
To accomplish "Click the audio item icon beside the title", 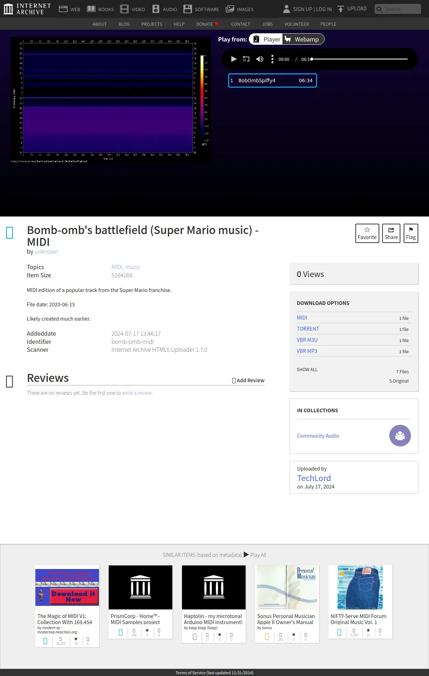I will coord(10,233).
